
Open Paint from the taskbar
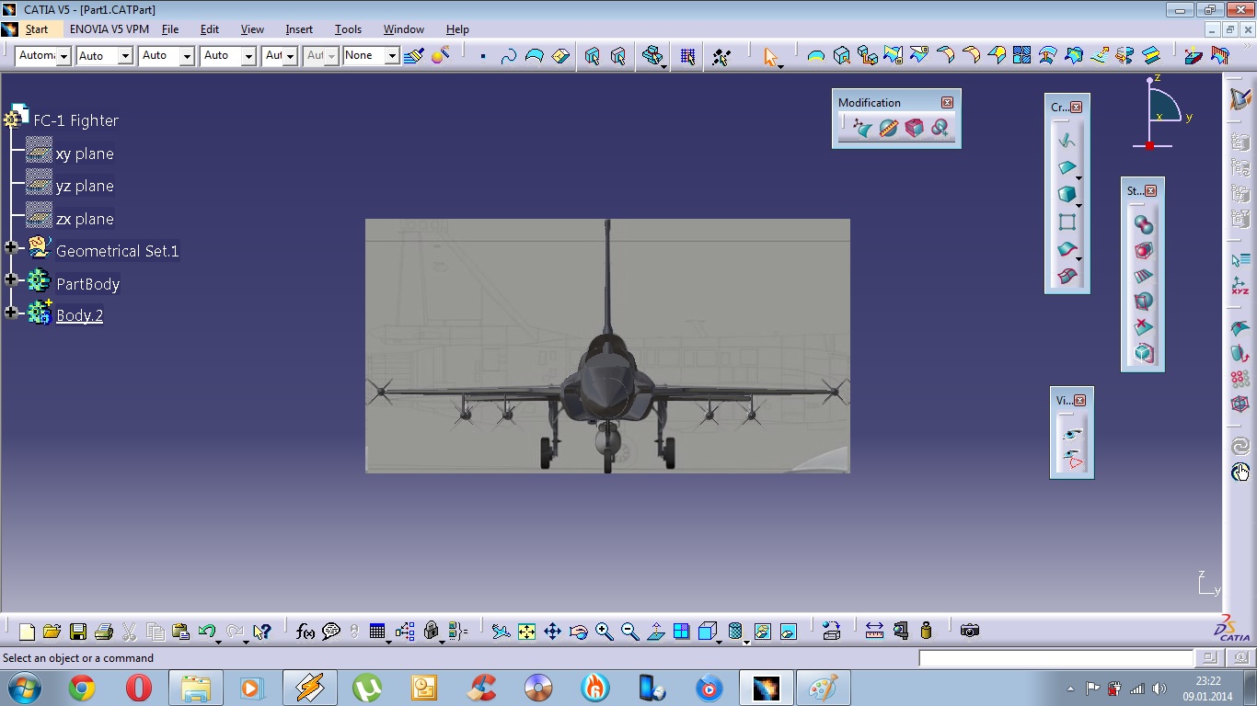click(823, 688)
